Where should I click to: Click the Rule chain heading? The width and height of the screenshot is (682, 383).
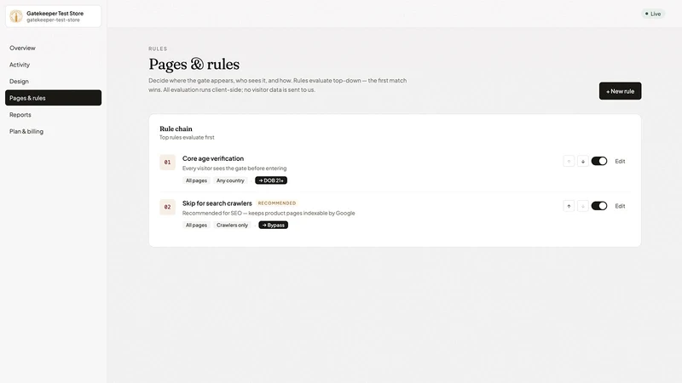176,129
